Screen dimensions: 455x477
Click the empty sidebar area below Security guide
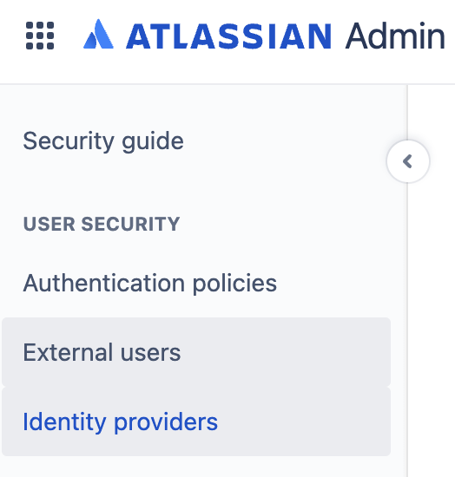click(x=195, y=186)
